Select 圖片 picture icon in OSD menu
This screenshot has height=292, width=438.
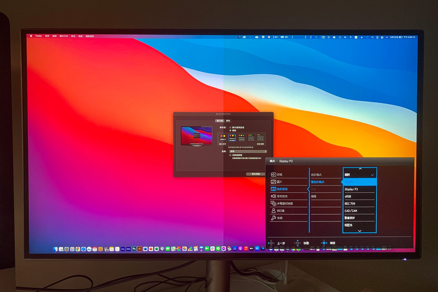click(273, 182)
